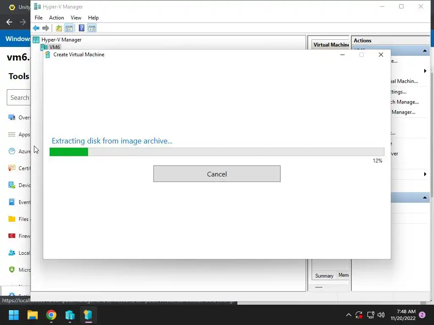
Task: Toggle the Show/Hide Action Pane icon
Action: click(92, 28)
